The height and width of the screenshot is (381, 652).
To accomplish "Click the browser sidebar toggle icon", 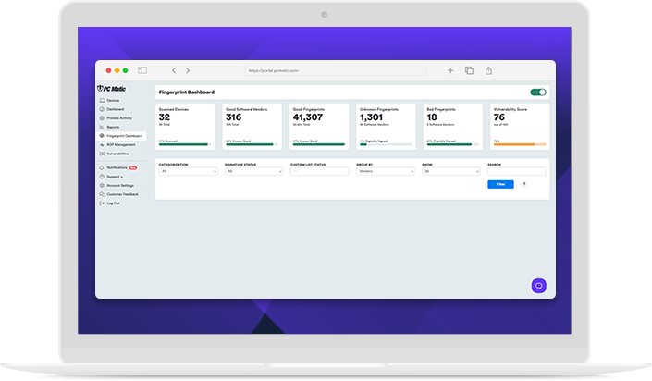I will click(x=142, y=70).
